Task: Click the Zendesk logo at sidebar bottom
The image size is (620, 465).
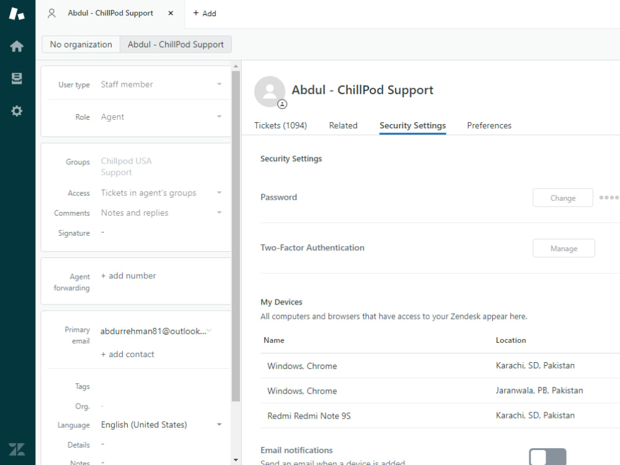Action: (x=17, y=449)
